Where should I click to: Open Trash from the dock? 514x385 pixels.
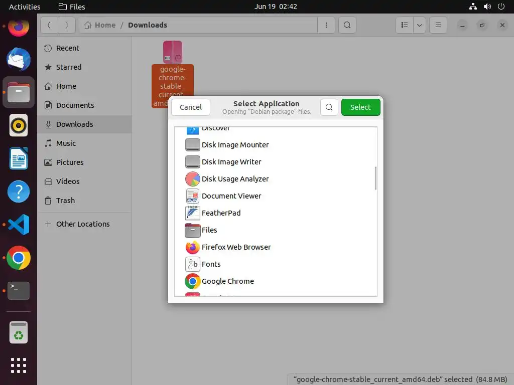[x=19, y=332]
